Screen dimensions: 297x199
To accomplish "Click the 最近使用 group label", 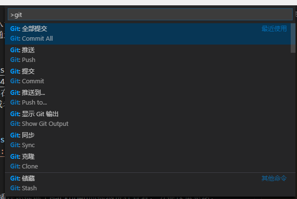I will point(274,29).
